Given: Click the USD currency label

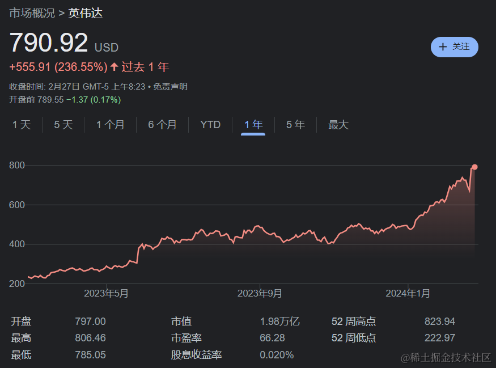Looking at the screenshot, I should pyautogui.click(x=107, y=48).
